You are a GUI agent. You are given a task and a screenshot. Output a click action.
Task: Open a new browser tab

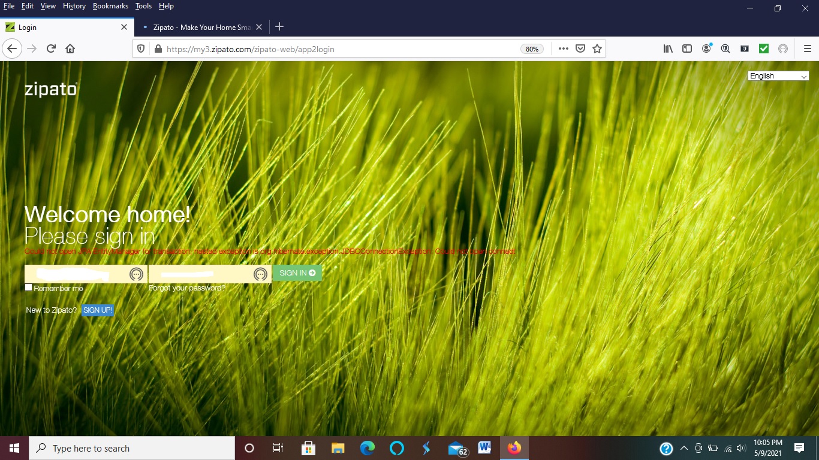click(279, 27)
